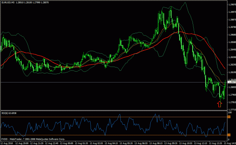Click the 12 Aug 2010 time label

(7, 143)
